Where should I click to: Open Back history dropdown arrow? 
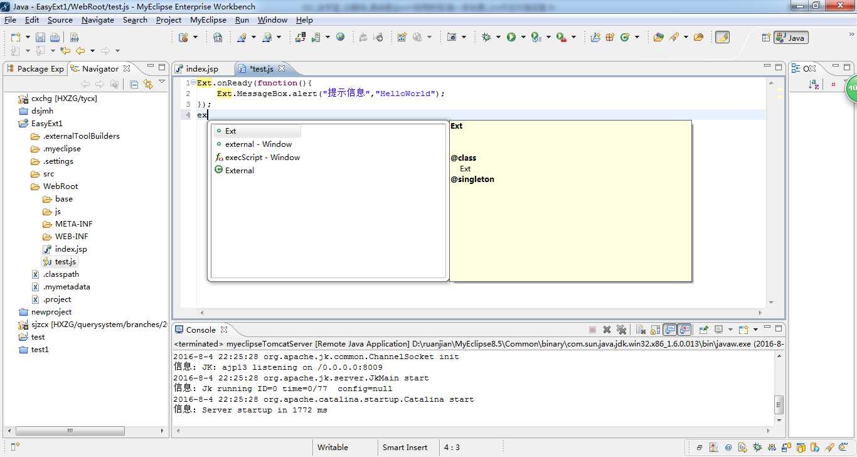tap(92, 51)
